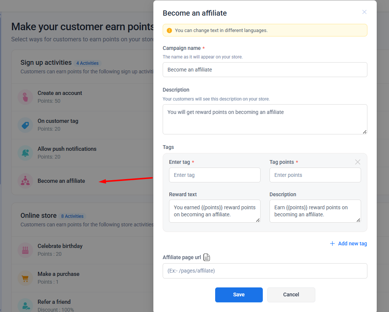This screenshot has width=389, height=312.
Task: Click the Affiliate page url input field
Action: pyautogui.click(x=265, y=271)
